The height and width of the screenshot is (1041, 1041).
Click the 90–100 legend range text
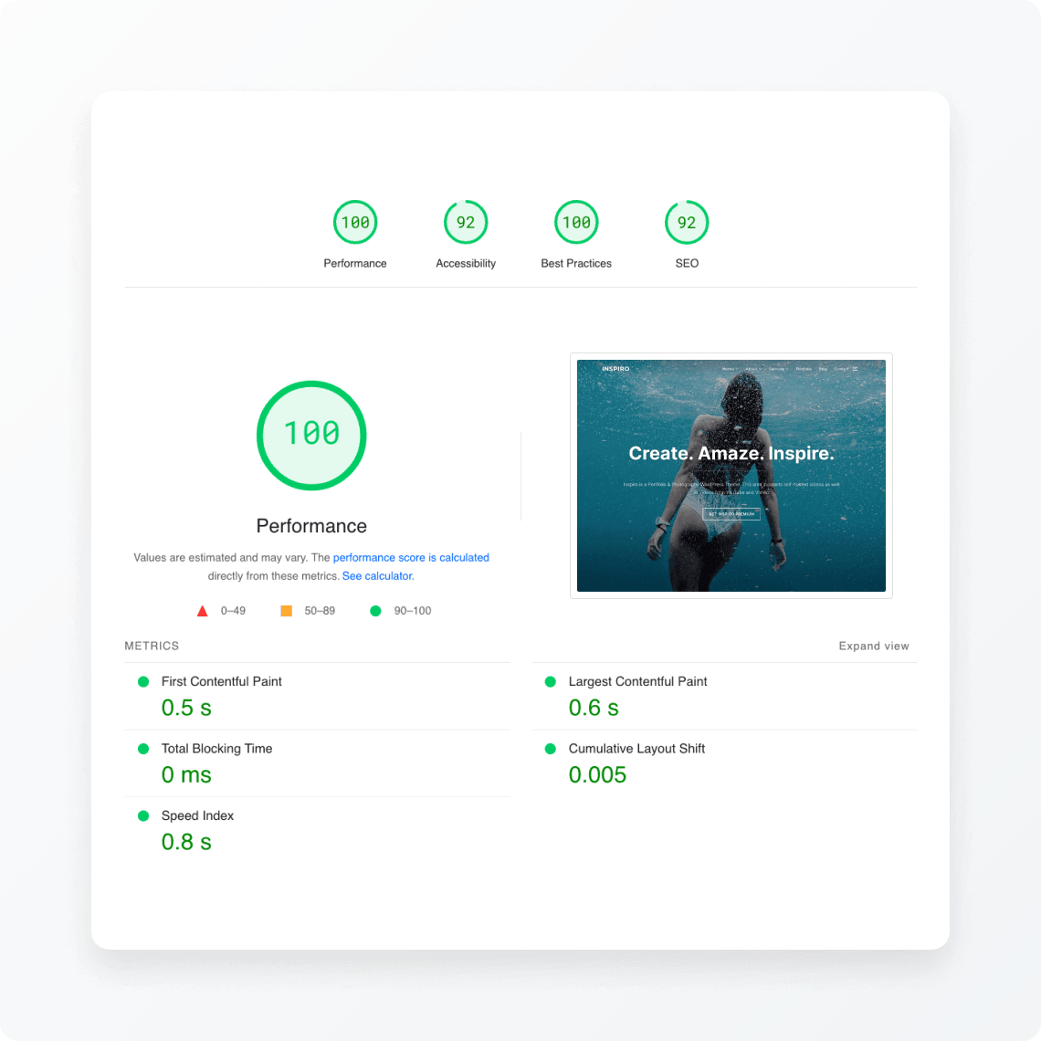(x=412, y=611)
